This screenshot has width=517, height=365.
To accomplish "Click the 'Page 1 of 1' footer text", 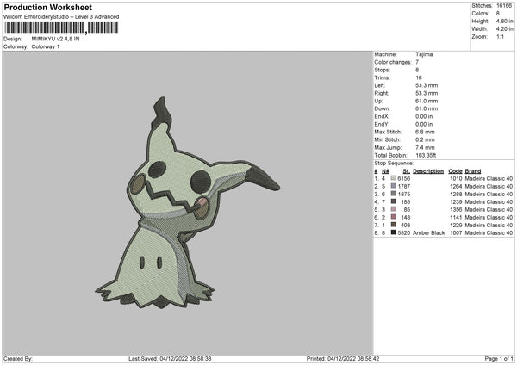I will 499,359.
